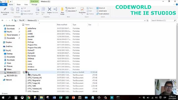Expand the address bar history dropdown
178x100 pixels.
(x=145, y=21)
